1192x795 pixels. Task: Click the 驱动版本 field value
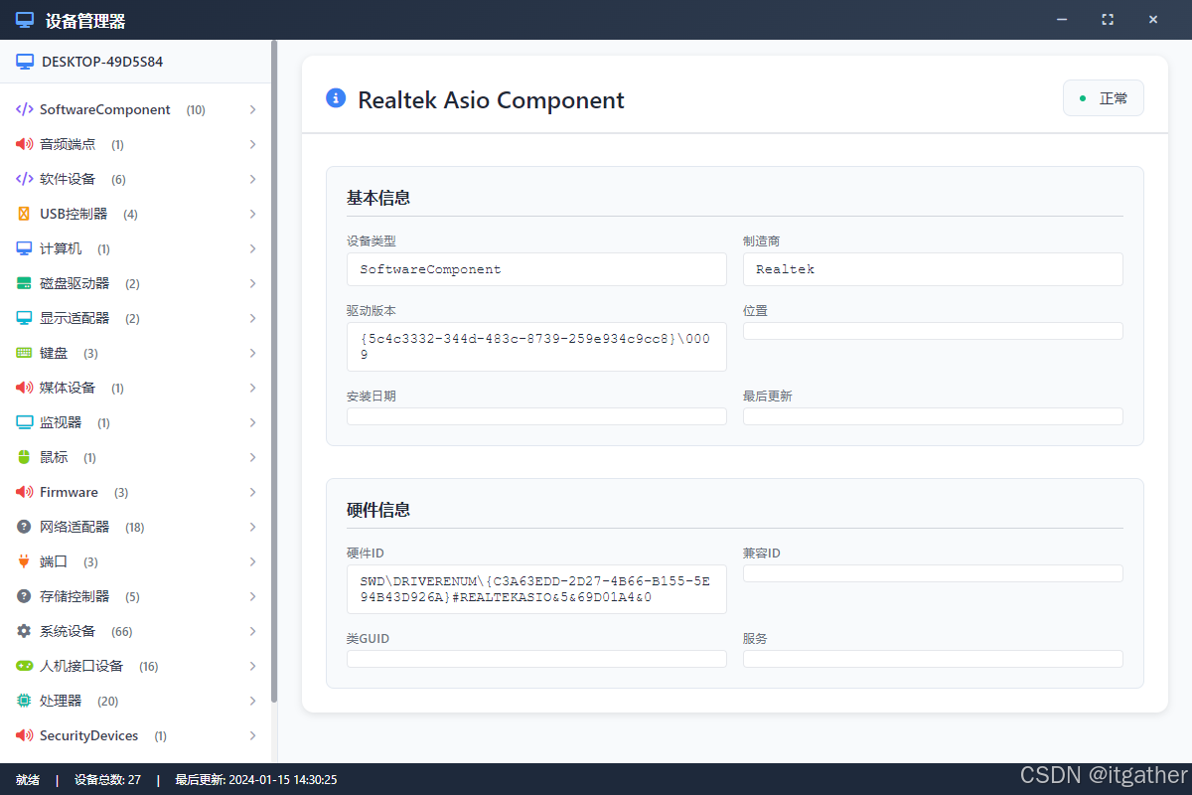click(536, 347)
